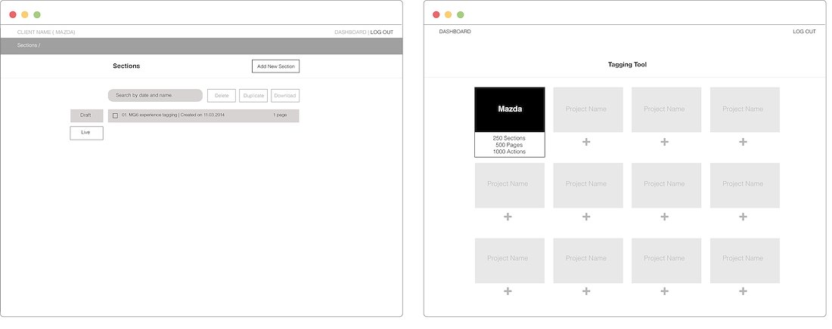
Task: Close the Tagging Tool window with red button
Action: coord(436,15)
